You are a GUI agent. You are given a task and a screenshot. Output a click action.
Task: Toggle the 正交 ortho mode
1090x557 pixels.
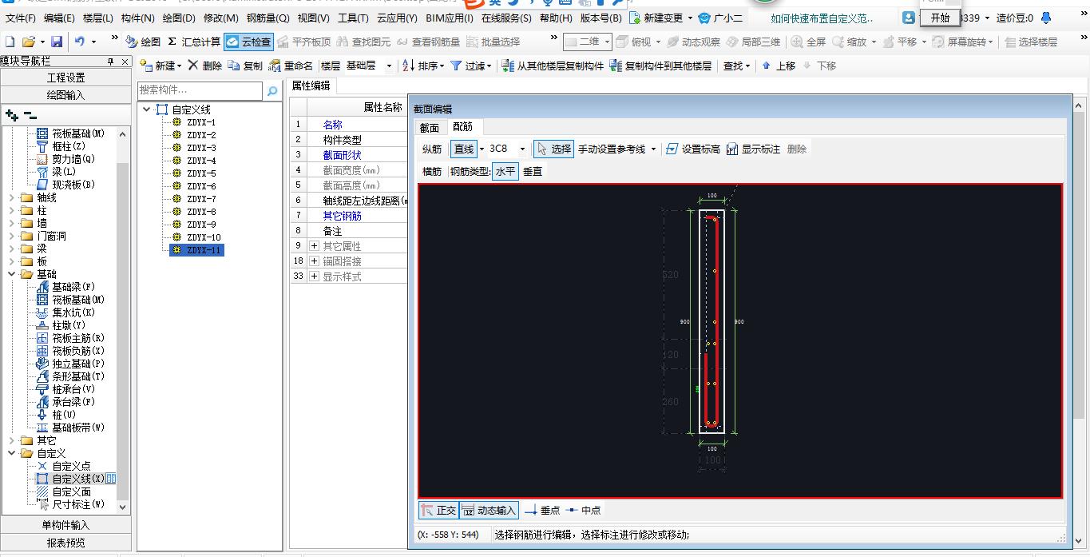[x=438, y=510]
